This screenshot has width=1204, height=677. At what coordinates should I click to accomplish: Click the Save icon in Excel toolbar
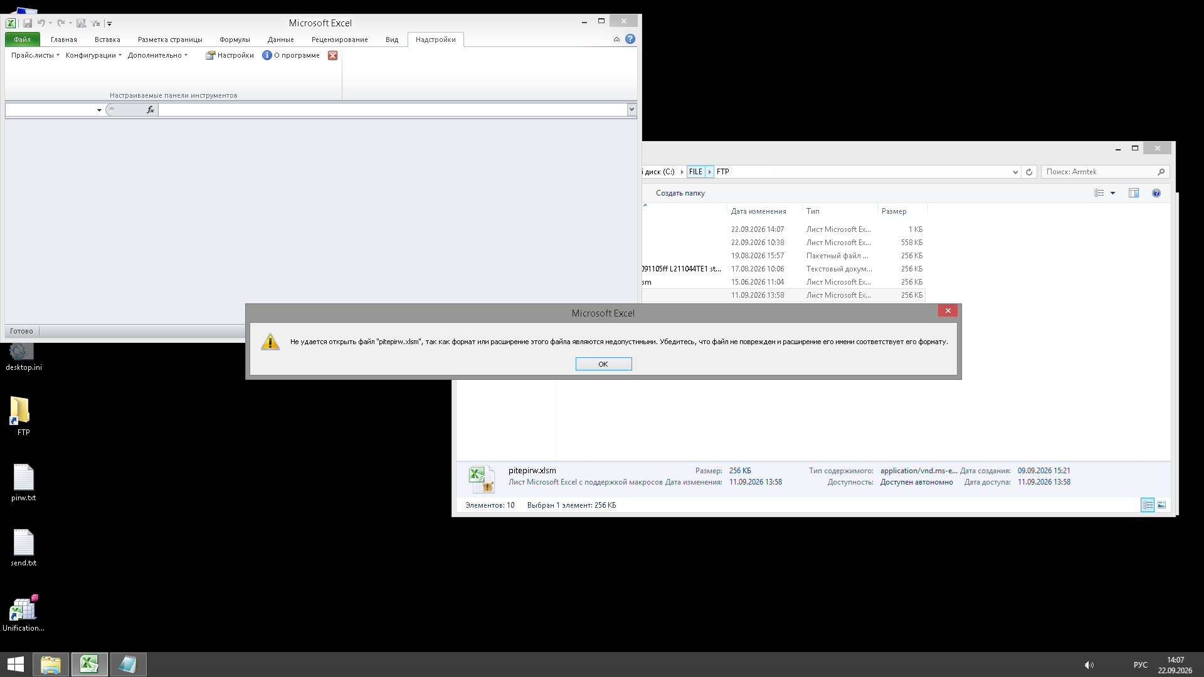click(28, 23)
